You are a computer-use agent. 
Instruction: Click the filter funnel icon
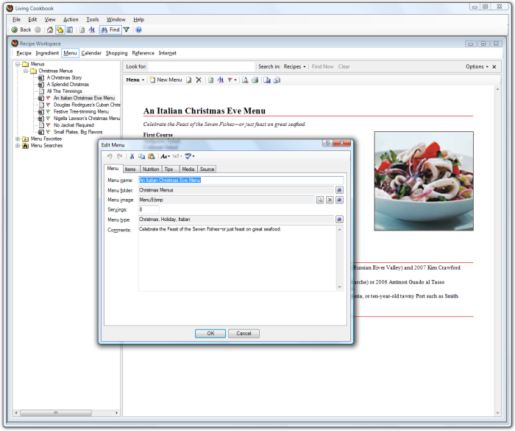(x=127, y=30)
